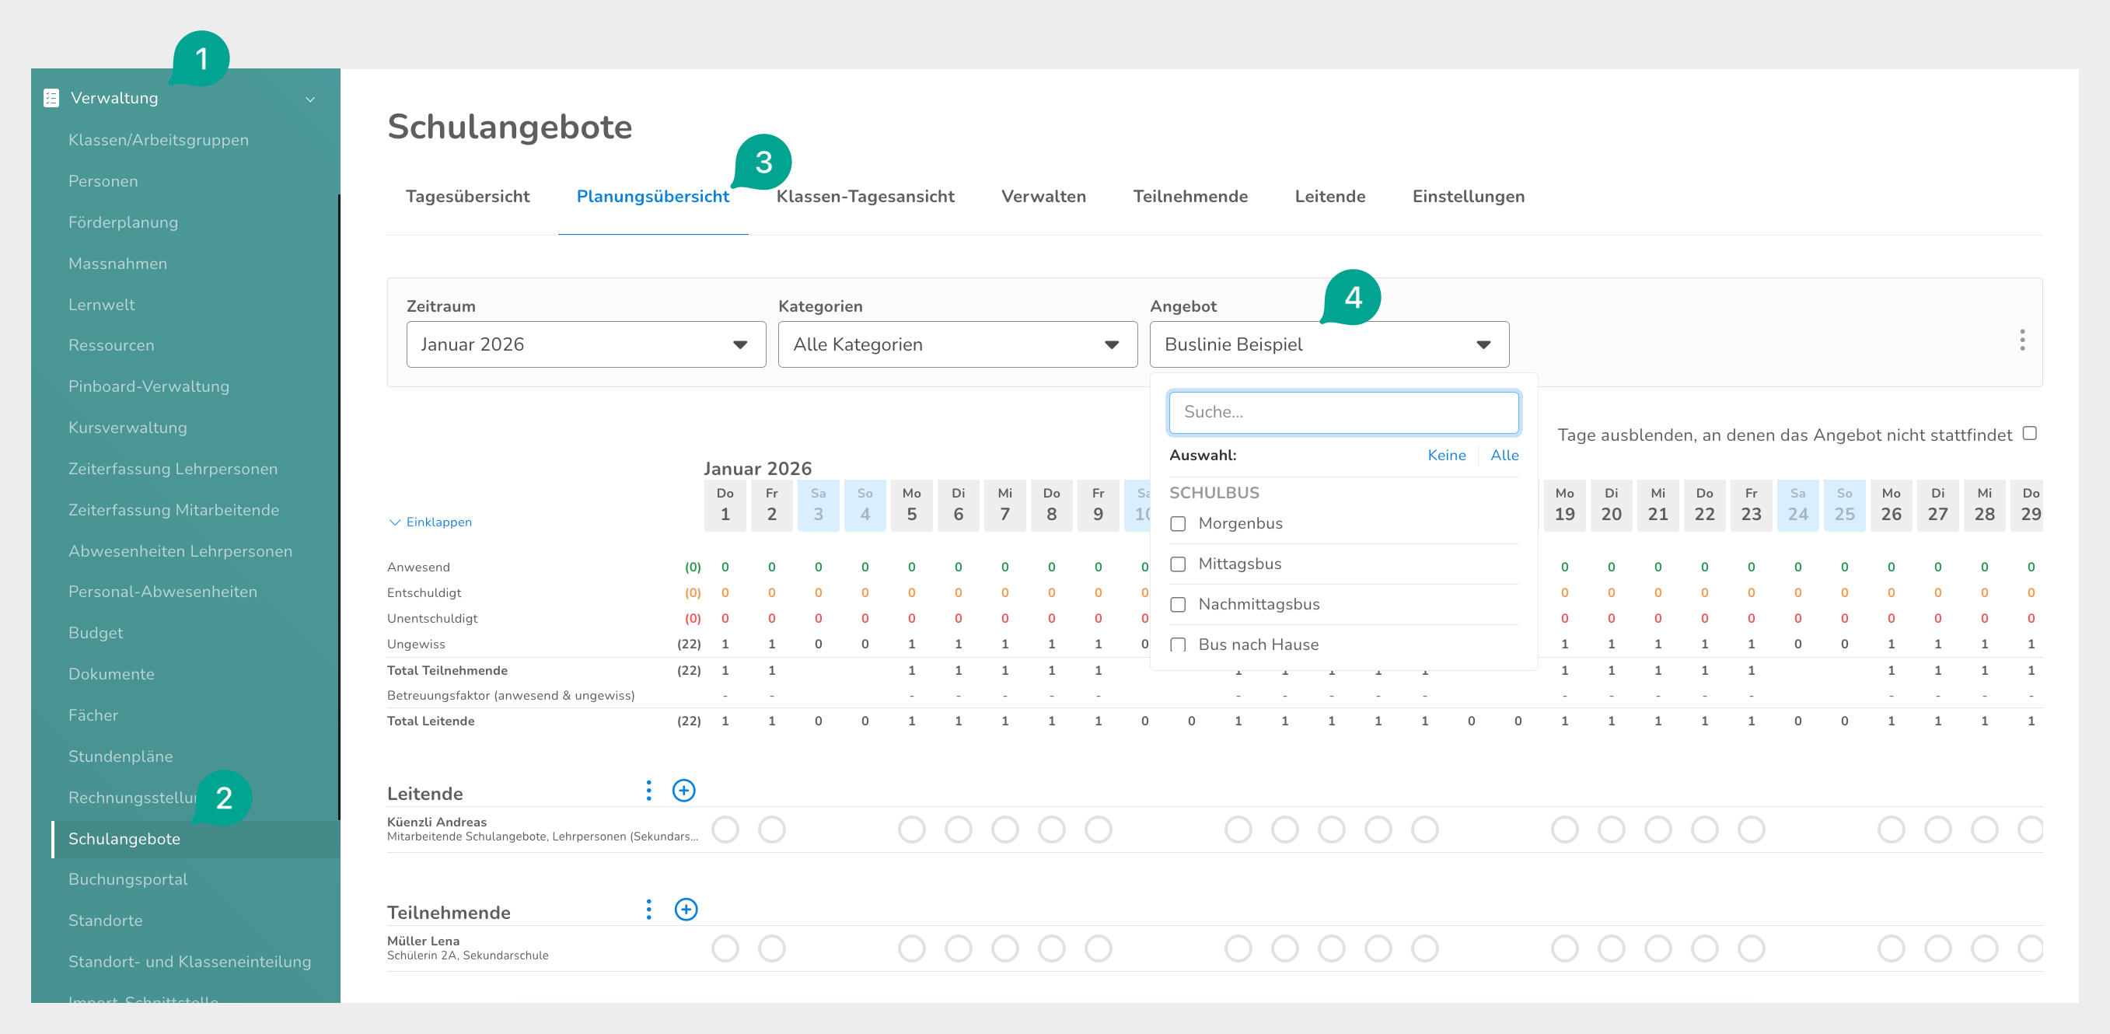The width and height of the screenshot is (2110, 1034).
Task: Mark Küenzli Andreas attendance circle for day 1
Action: [724, 830]
